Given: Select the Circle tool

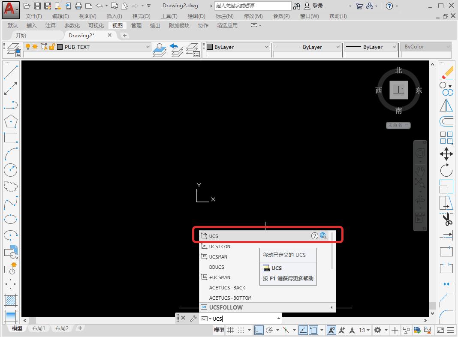Looking at the screenshot, I should click(x=11, y=170).
